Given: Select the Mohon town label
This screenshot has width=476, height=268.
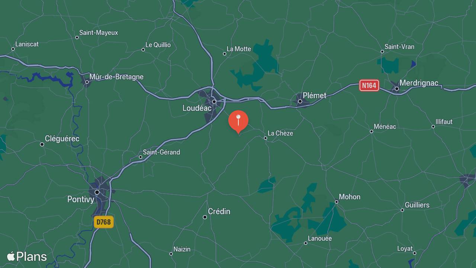Looking at the screenshot, I should [x=350, y=197].
